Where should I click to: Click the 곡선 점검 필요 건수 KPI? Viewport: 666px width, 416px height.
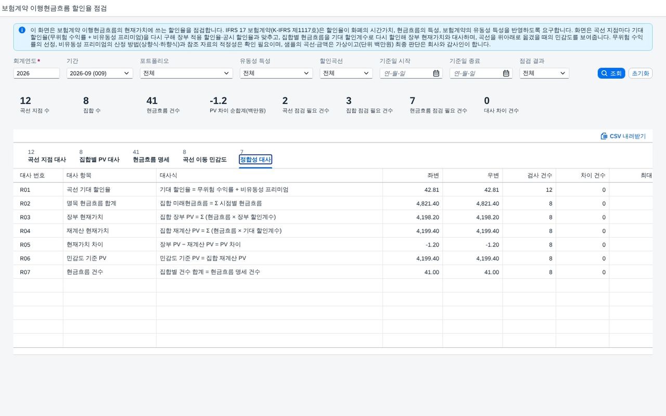click(x=305, y=105)
